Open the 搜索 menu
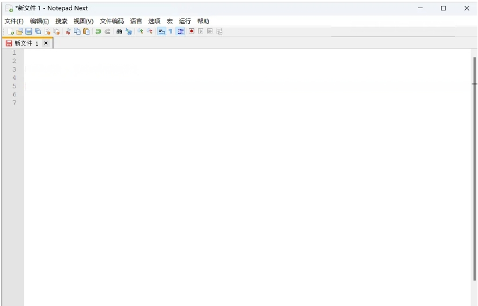This screenshot has width=478, height=306. pyautogui.click(x=61, y=21)
